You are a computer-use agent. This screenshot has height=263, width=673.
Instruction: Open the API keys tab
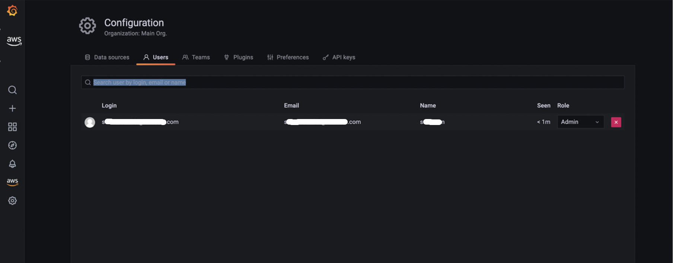point(339,57)
